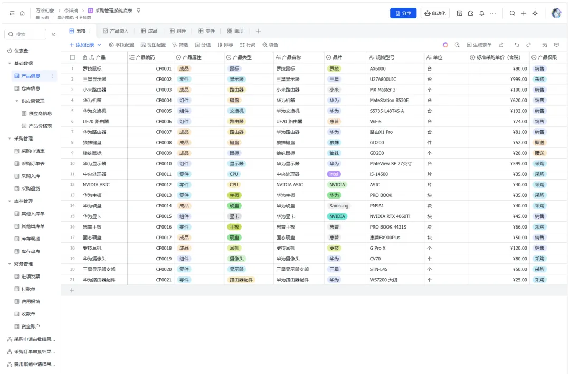570x376 pixels.
Task: Collapse the 基础数据 tree group
Action: 9,63
